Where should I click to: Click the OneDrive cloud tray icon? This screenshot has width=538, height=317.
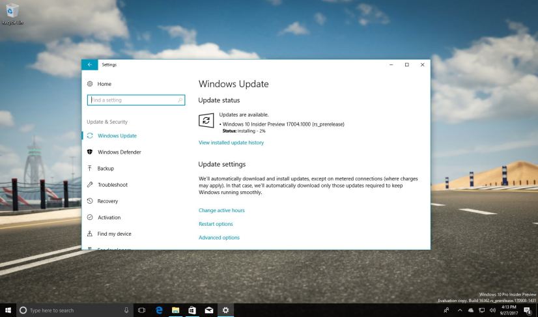click(471, 310)
